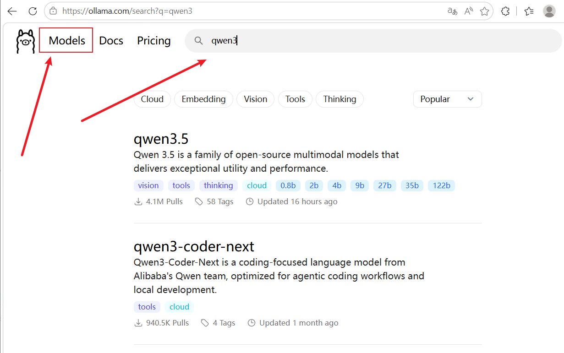
Task: Click the 27b size tag
Action: (x=385, y=185)
